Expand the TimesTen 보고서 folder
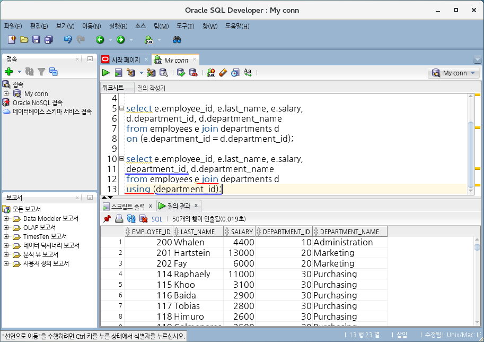Image resolution: width=484 pixels, height=342 pixels. [6, 236]
